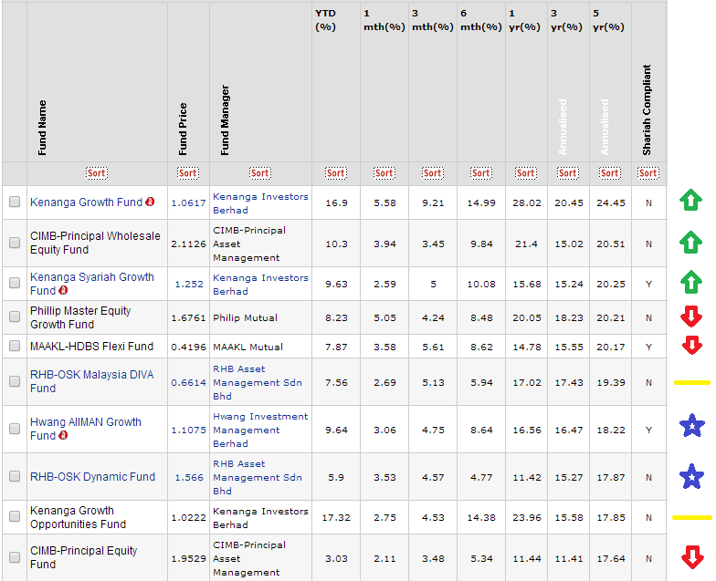Sort by 1 yr(%) return
The width and height of the screenshot is (716, 581).
pos(526,173)
